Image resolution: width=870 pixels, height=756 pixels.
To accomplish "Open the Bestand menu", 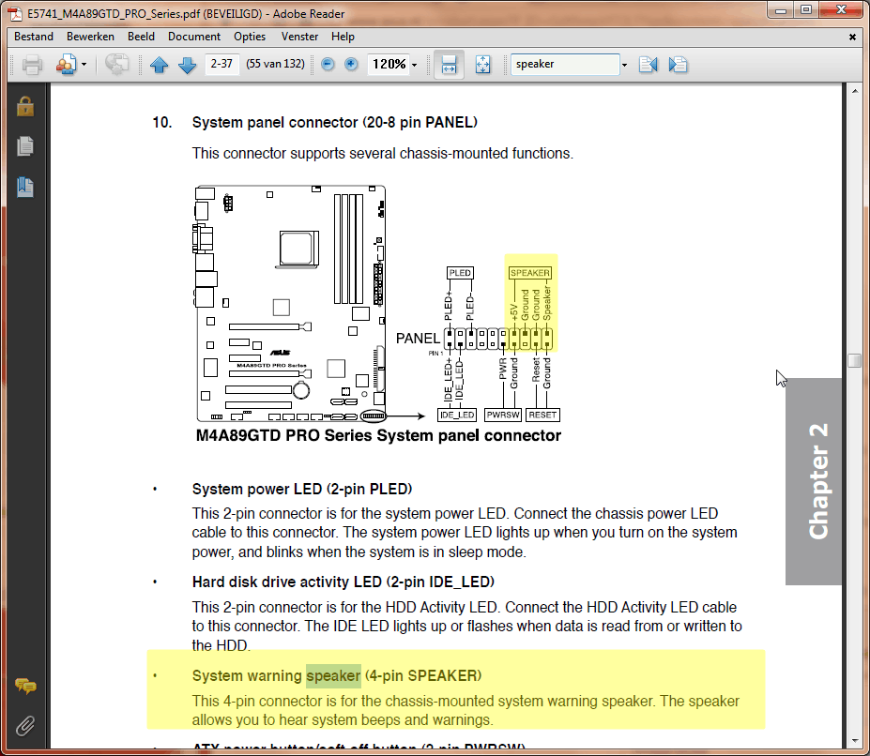I will (x=34, y=37).
